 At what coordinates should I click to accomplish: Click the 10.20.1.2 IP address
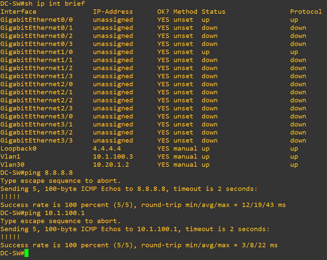(x=111, y=165)
